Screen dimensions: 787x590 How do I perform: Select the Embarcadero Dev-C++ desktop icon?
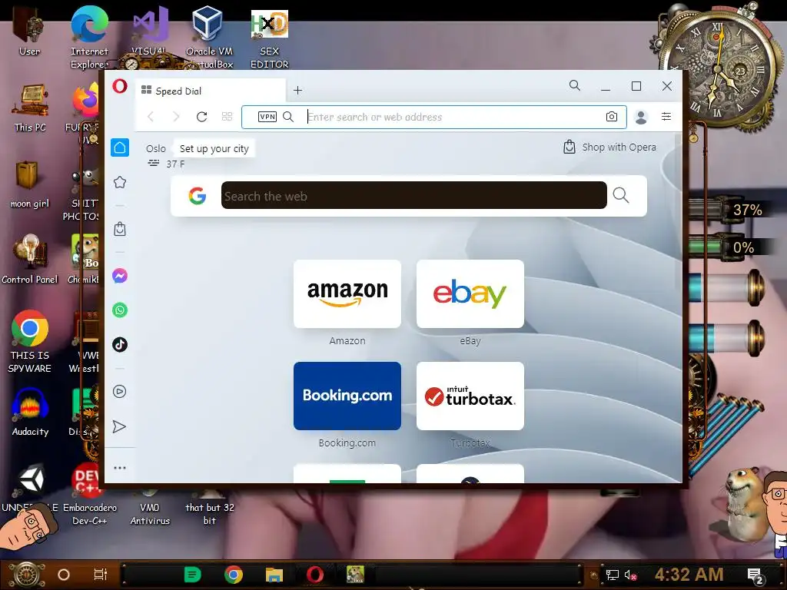(x=89, y=494)
